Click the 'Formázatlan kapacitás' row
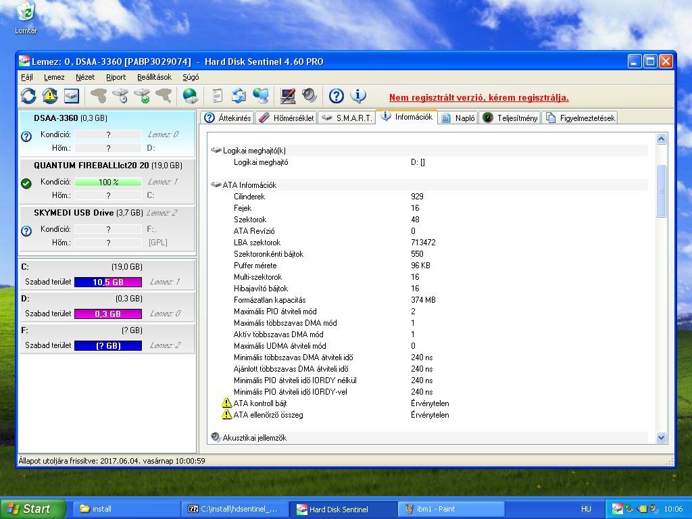This screenshot has width=692, height=519. (x=429, y=299)
